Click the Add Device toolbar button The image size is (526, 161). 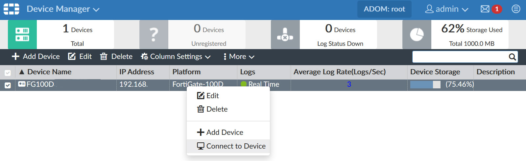click(36, 57)
